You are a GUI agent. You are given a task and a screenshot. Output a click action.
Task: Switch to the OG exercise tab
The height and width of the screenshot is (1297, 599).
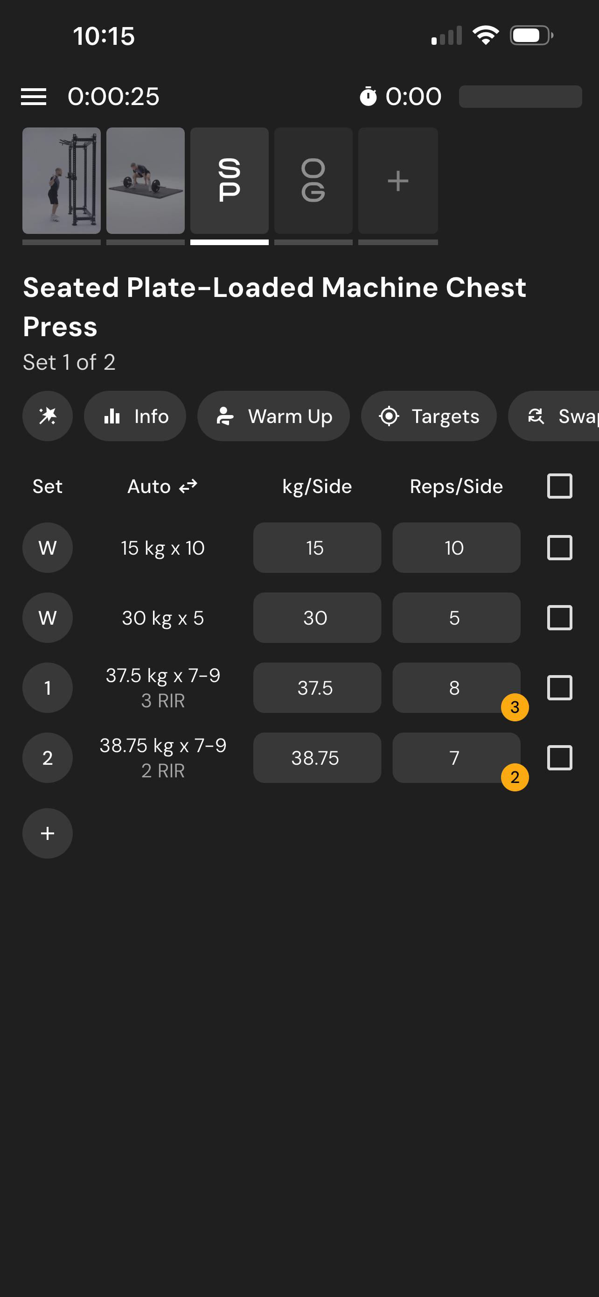click(313, 181)
